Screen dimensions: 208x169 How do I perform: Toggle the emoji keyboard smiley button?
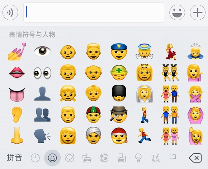[177, 13]
